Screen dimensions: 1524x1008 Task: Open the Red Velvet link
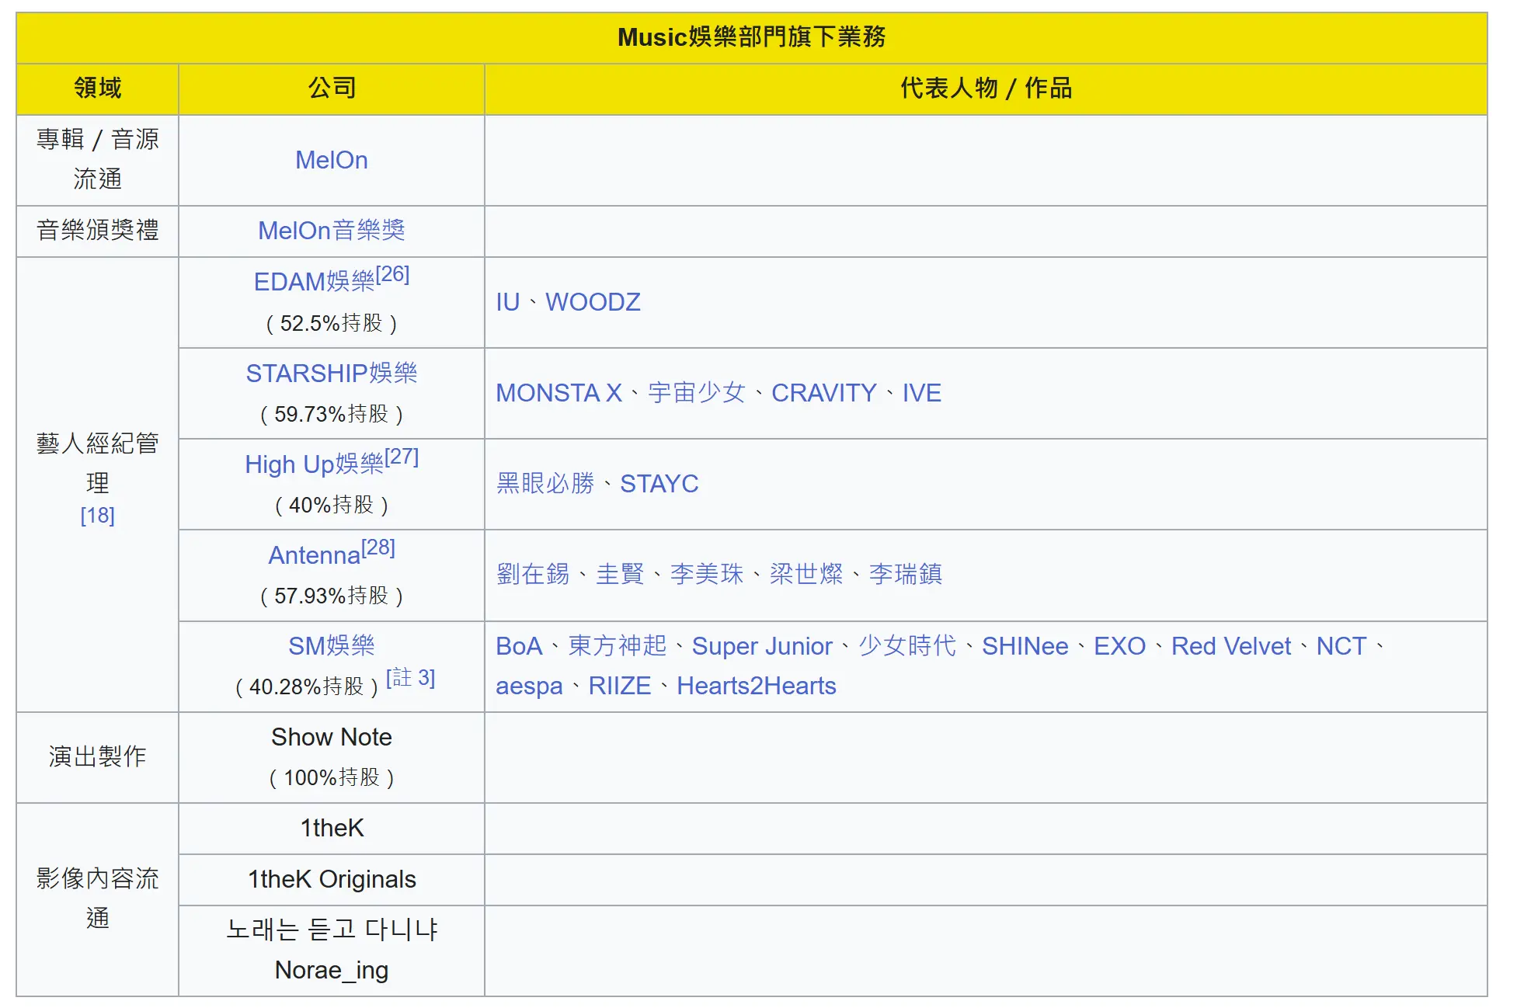pos(1231,646)
